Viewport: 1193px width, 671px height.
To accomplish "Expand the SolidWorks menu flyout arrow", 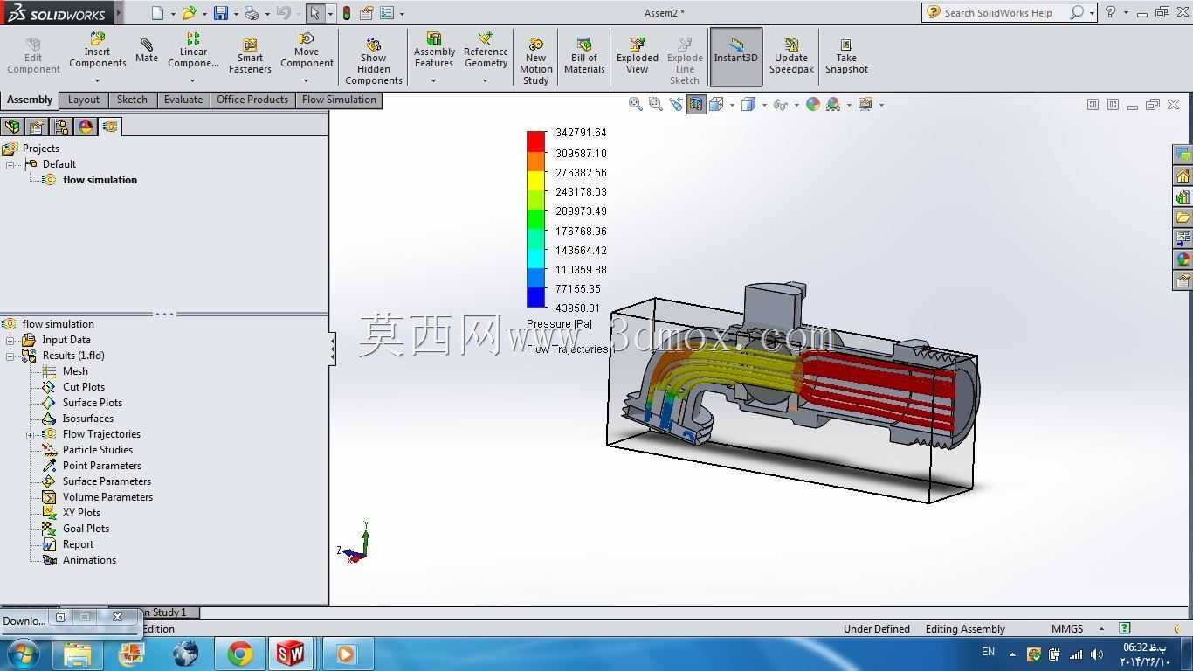I will [119, 13].
